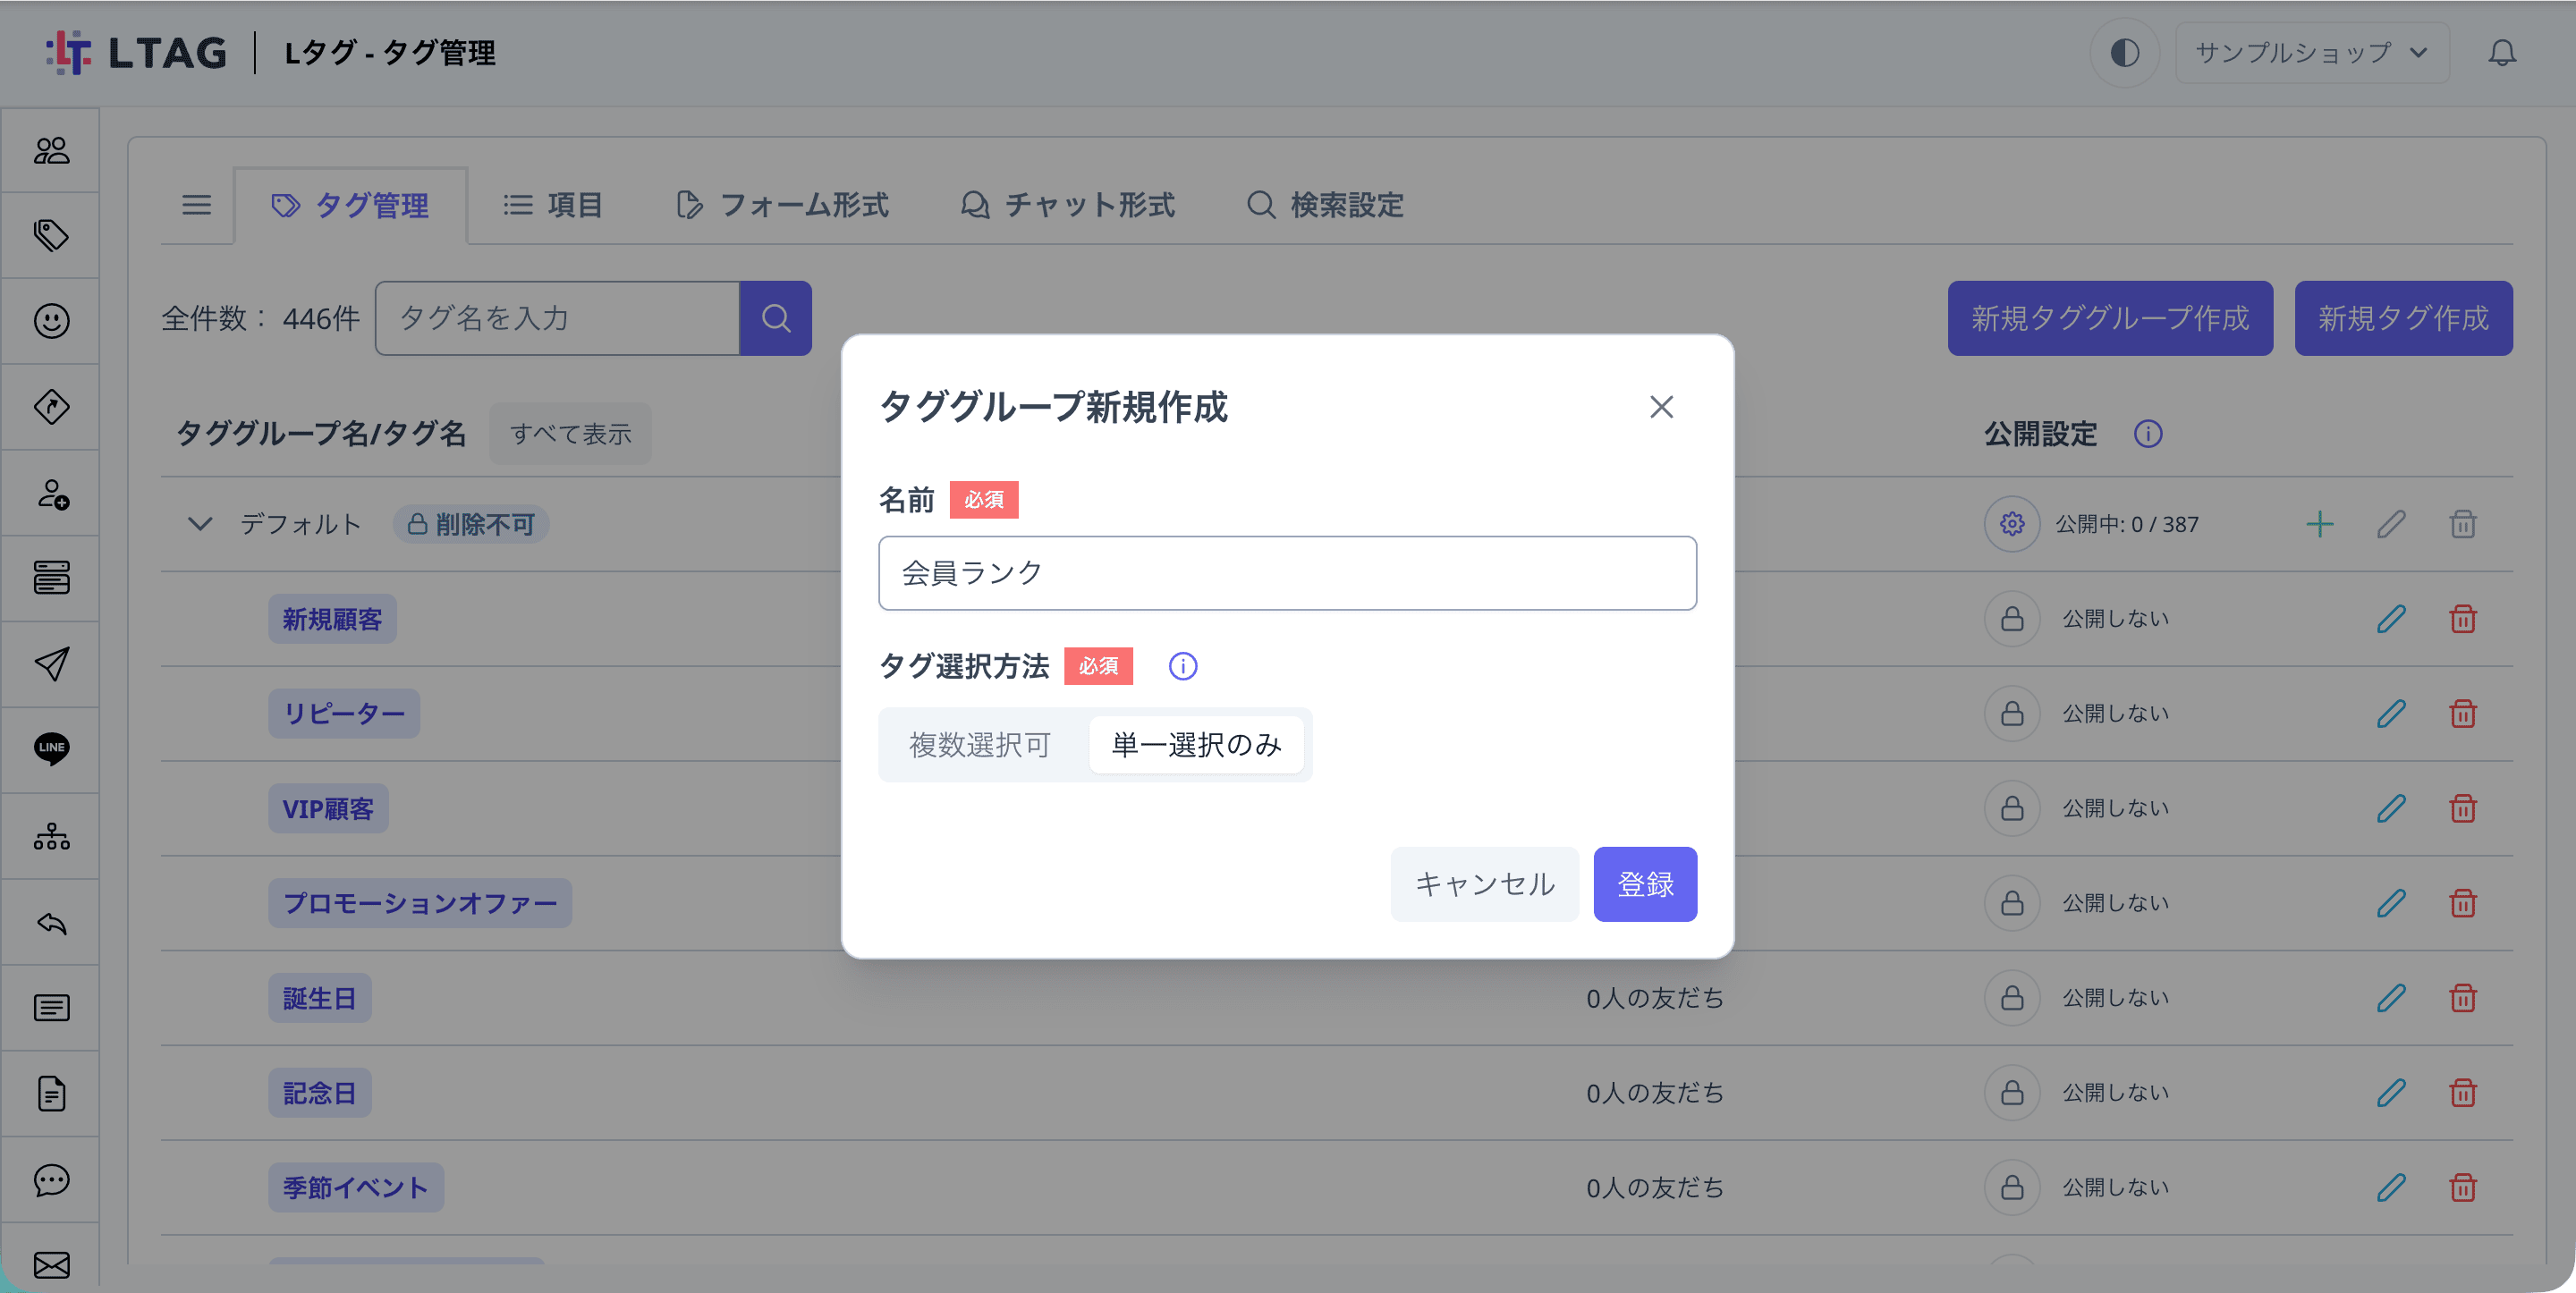Click the pencil edit icon for 新規顧客
2576x1293 pixels.
coord(2390,619)
